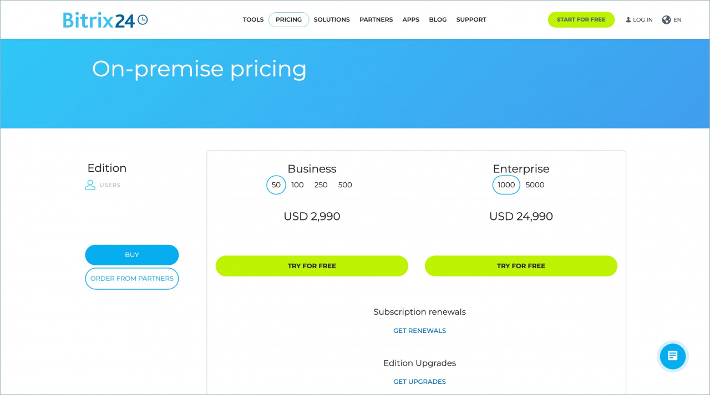Open the live chat widget icon
This screenshot has width=710, height=395.
click(x=672, y=356)
